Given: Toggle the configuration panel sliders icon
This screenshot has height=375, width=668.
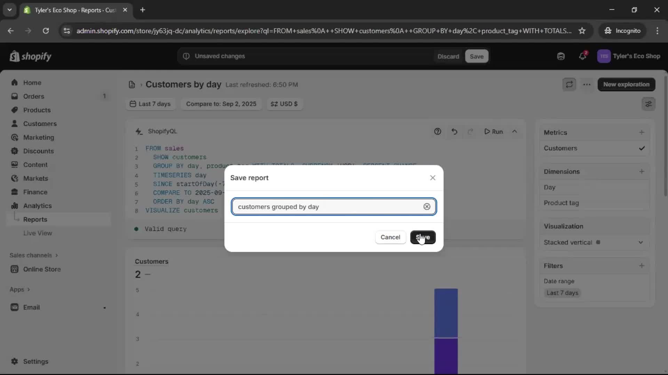Looking at the screenshot, I should point(648,104).
